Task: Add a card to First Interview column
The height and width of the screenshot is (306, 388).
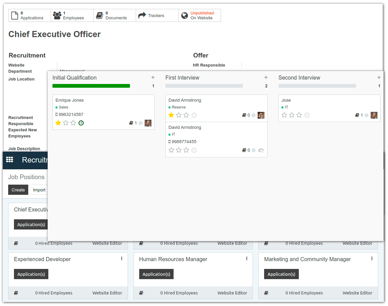Action: pos(266,78)
